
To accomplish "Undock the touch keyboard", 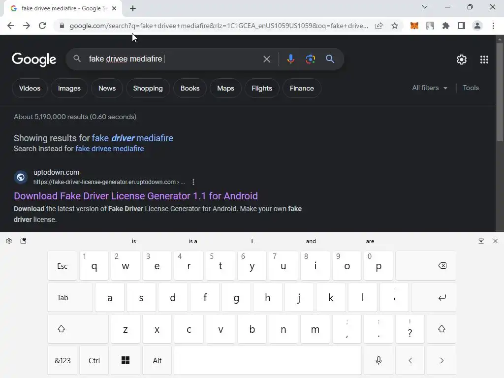I will (x=481, y=241).
